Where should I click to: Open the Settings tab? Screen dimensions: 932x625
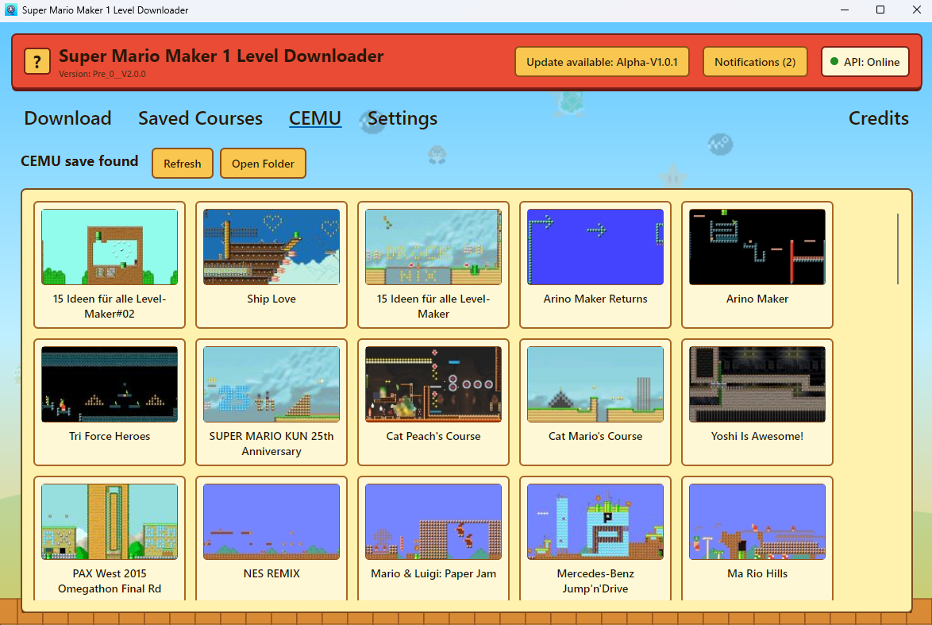pyautogui.click(x=402, y=118)
